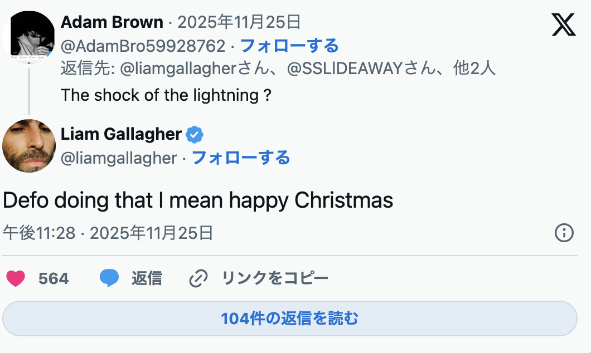Click リンクをコピー to copy link

[x=275, y=278]
